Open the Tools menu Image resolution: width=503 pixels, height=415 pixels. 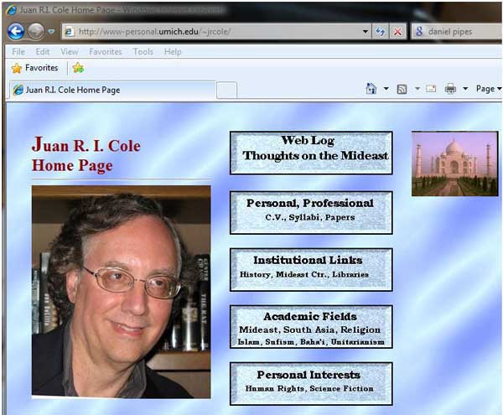coord(143,51)
